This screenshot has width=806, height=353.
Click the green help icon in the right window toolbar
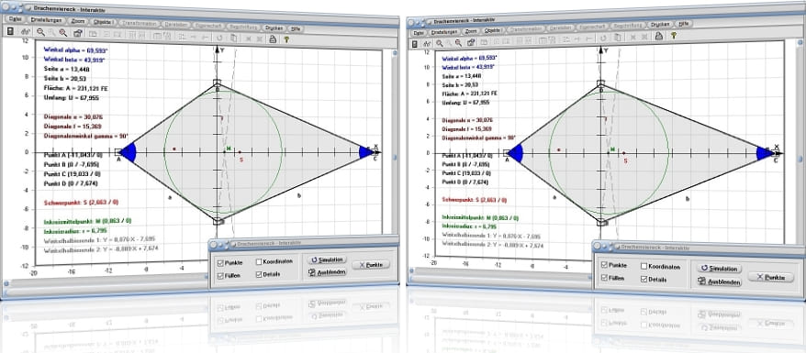(x=673, y=36)
